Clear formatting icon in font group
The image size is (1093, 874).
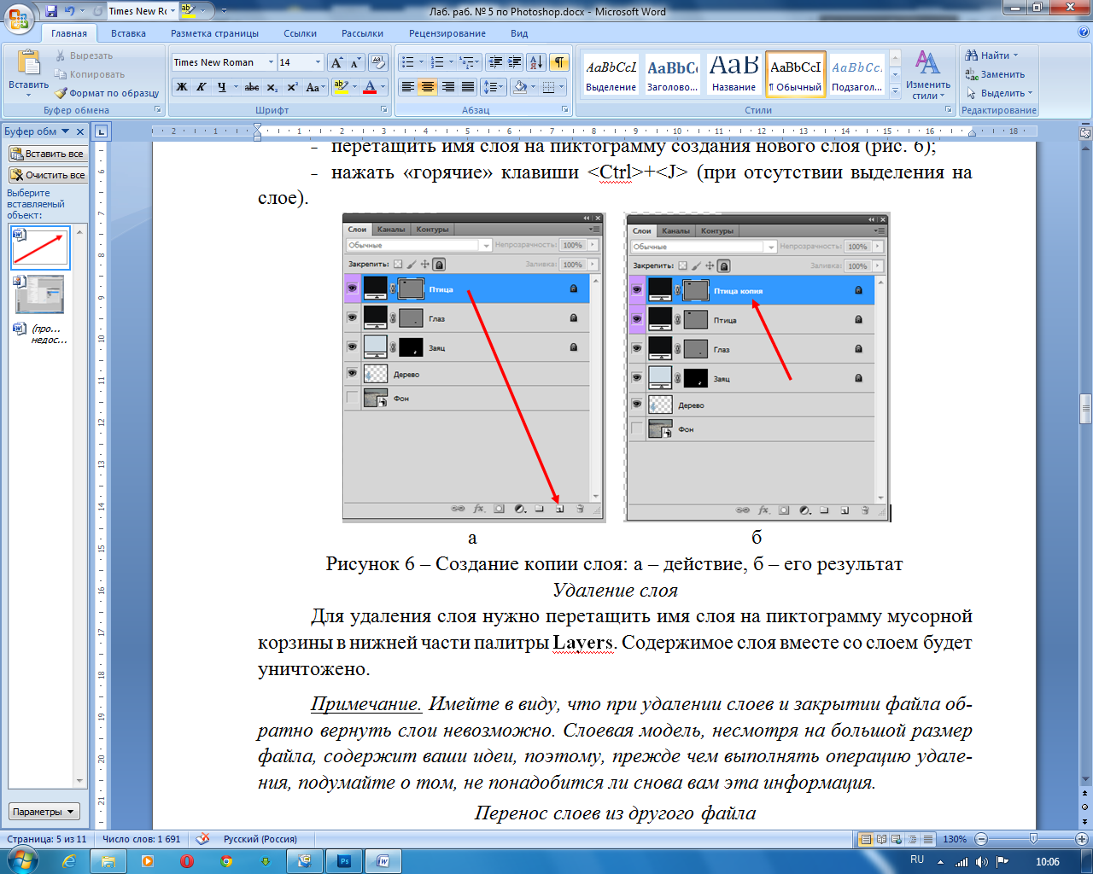378,62
